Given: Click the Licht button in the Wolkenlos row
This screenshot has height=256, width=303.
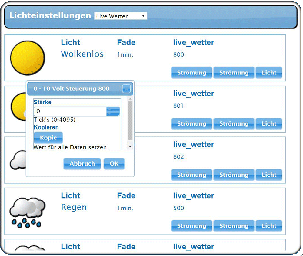Looking at the screenshot, I should (269, 73).
